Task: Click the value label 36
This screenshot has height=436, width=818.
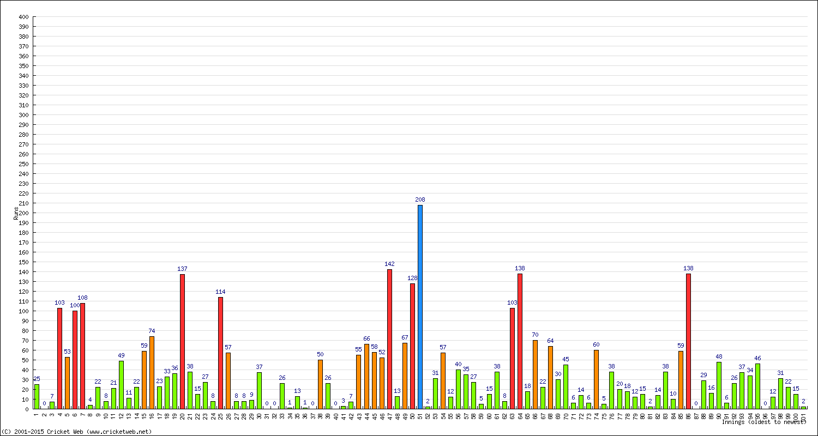Action: (x=175, y=368)
